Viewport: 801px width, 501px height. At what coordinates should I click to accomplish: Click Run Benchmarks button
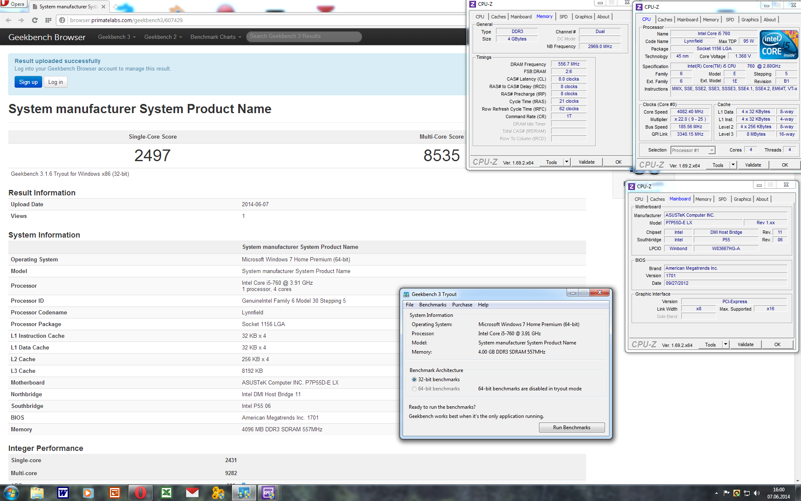572,428
